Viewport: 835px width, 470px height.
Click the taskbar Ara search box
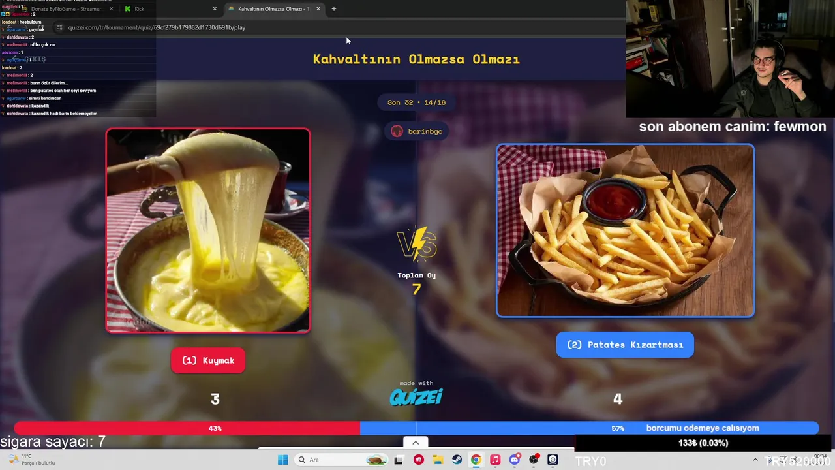coord(341,460)
